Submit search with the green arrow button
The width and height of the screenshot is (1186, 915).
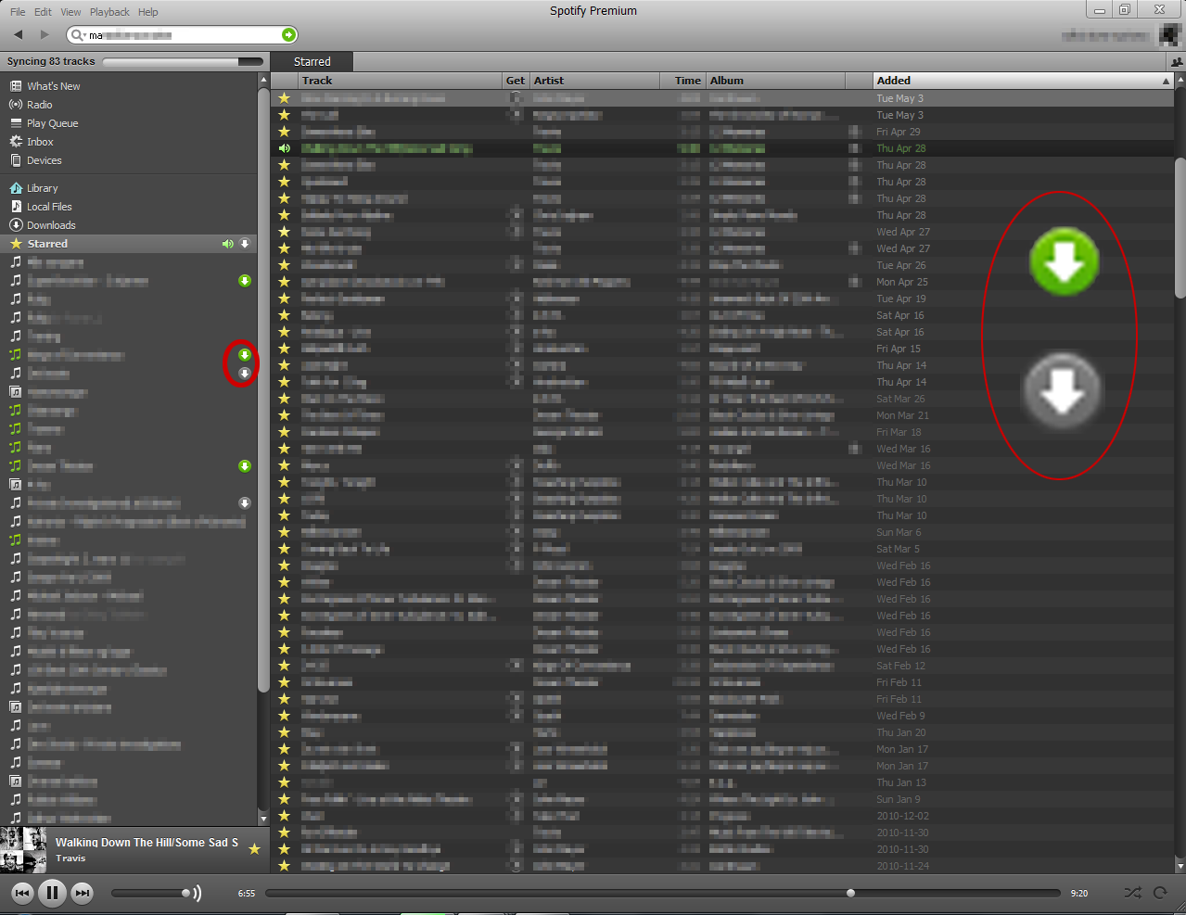pyautogui.click(x=288, y=34)
